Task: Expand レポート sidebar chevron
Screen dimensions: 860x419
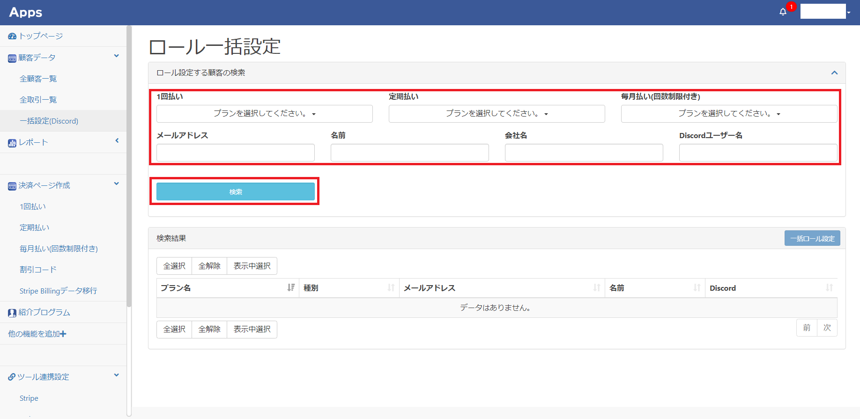Action: coord(117,140)
